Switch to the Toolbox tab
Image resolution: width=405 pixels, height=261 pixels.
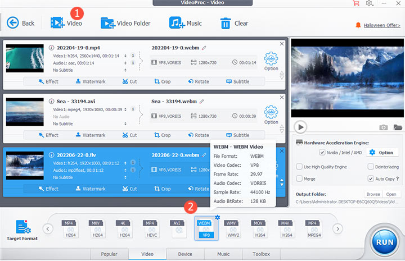(x=261, y=254)
